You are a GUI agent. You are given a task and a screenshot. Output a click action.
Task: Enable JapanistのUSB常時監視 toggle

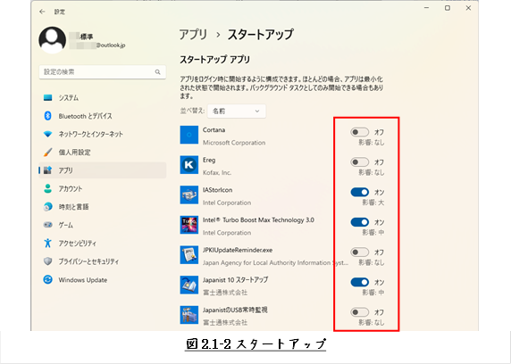pos(360,312)
